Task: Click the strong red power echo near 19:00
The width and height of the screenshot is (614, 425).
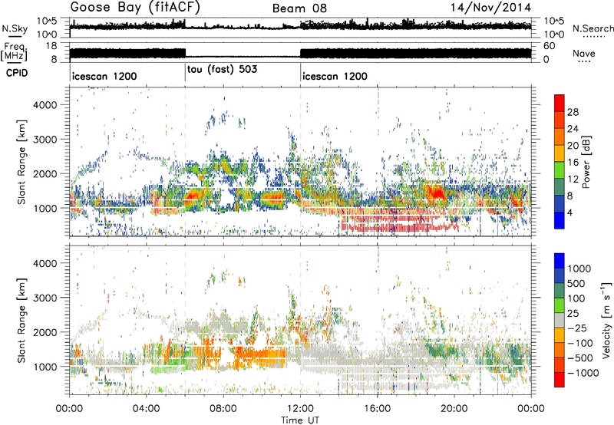Action: pyautogui.click(x=435, y=192)
